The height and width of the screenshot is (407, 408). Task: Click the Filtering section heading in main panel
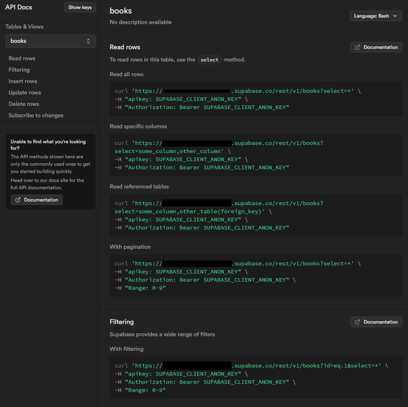coord(121,322)
